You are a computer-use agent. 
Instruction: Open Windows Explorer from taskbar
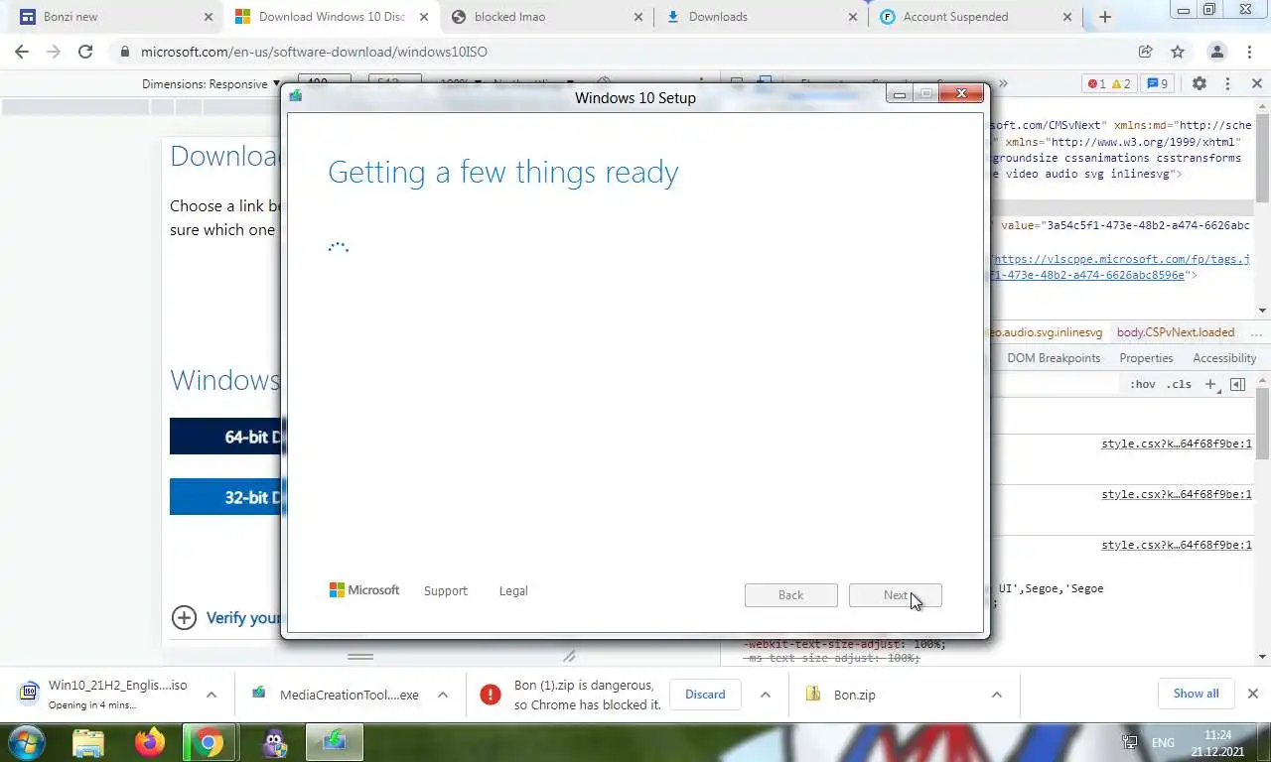click(x=88, y=742)
